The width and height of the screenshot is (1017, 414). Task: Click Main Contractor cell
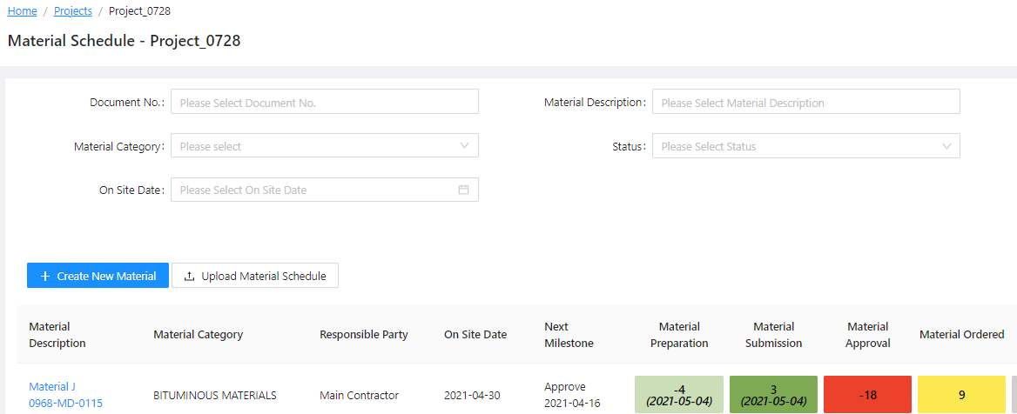(x=360, y=395)
